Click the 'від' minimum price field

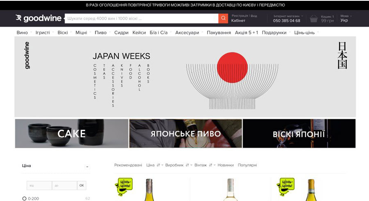[39, 185]
